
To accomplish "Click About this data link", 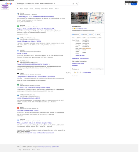I will pyautogui.click(x=75, y=76).
